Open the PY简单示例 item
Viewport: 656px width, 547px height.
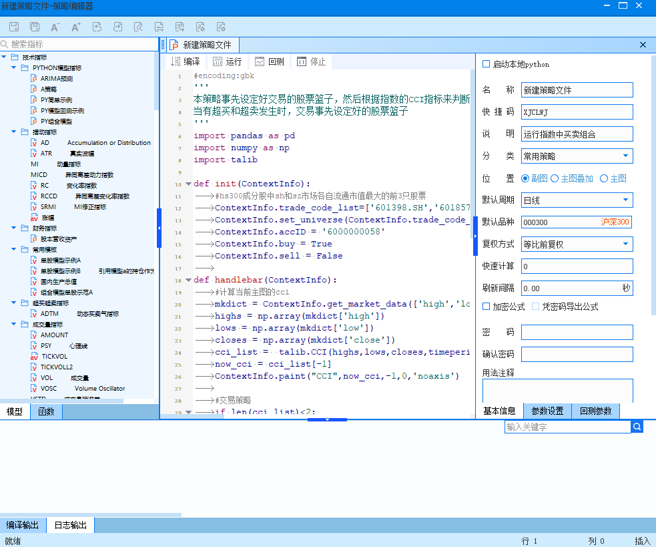click(x=51, y=100)
